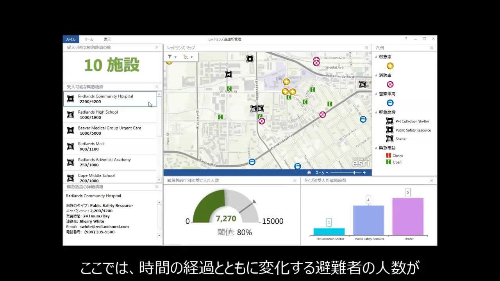Click Pet Collection Shelter legend icon
The width and height of the screenshot is (500, 281).
pyautogui.click(x=390, y=121)
